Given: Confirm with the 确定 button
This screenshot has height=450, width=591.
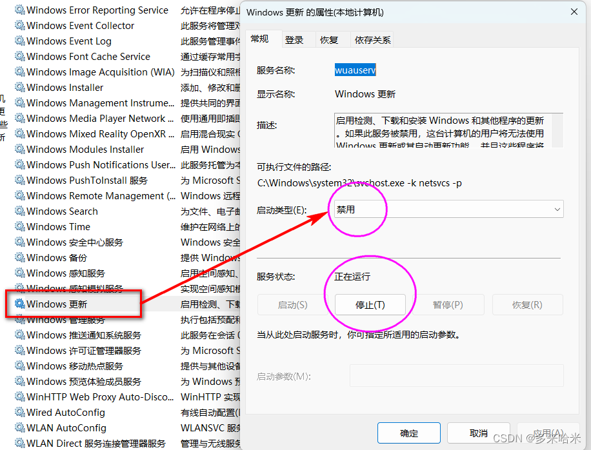Looking at the screenshot, I should (x=409, y=433).
